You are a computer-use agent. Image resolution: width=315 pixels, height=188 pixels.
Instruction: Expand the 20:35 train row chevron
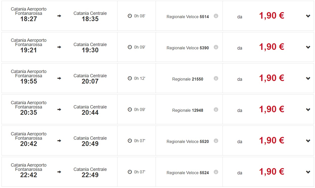(308, 110)
